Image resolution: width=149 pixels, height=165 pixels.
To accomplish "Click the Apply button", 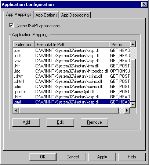I will pos(102,157).
